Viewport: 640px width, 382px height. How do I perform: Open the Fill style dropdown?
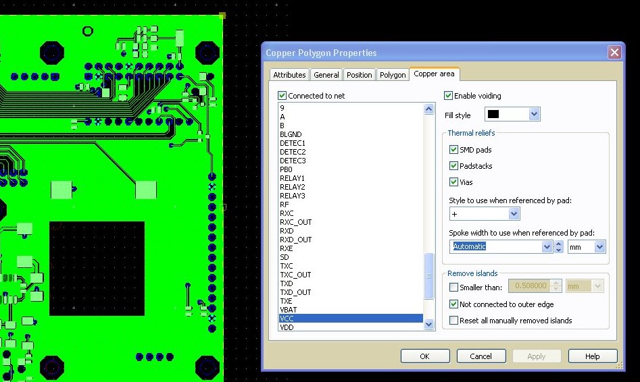tap(534, 115)
